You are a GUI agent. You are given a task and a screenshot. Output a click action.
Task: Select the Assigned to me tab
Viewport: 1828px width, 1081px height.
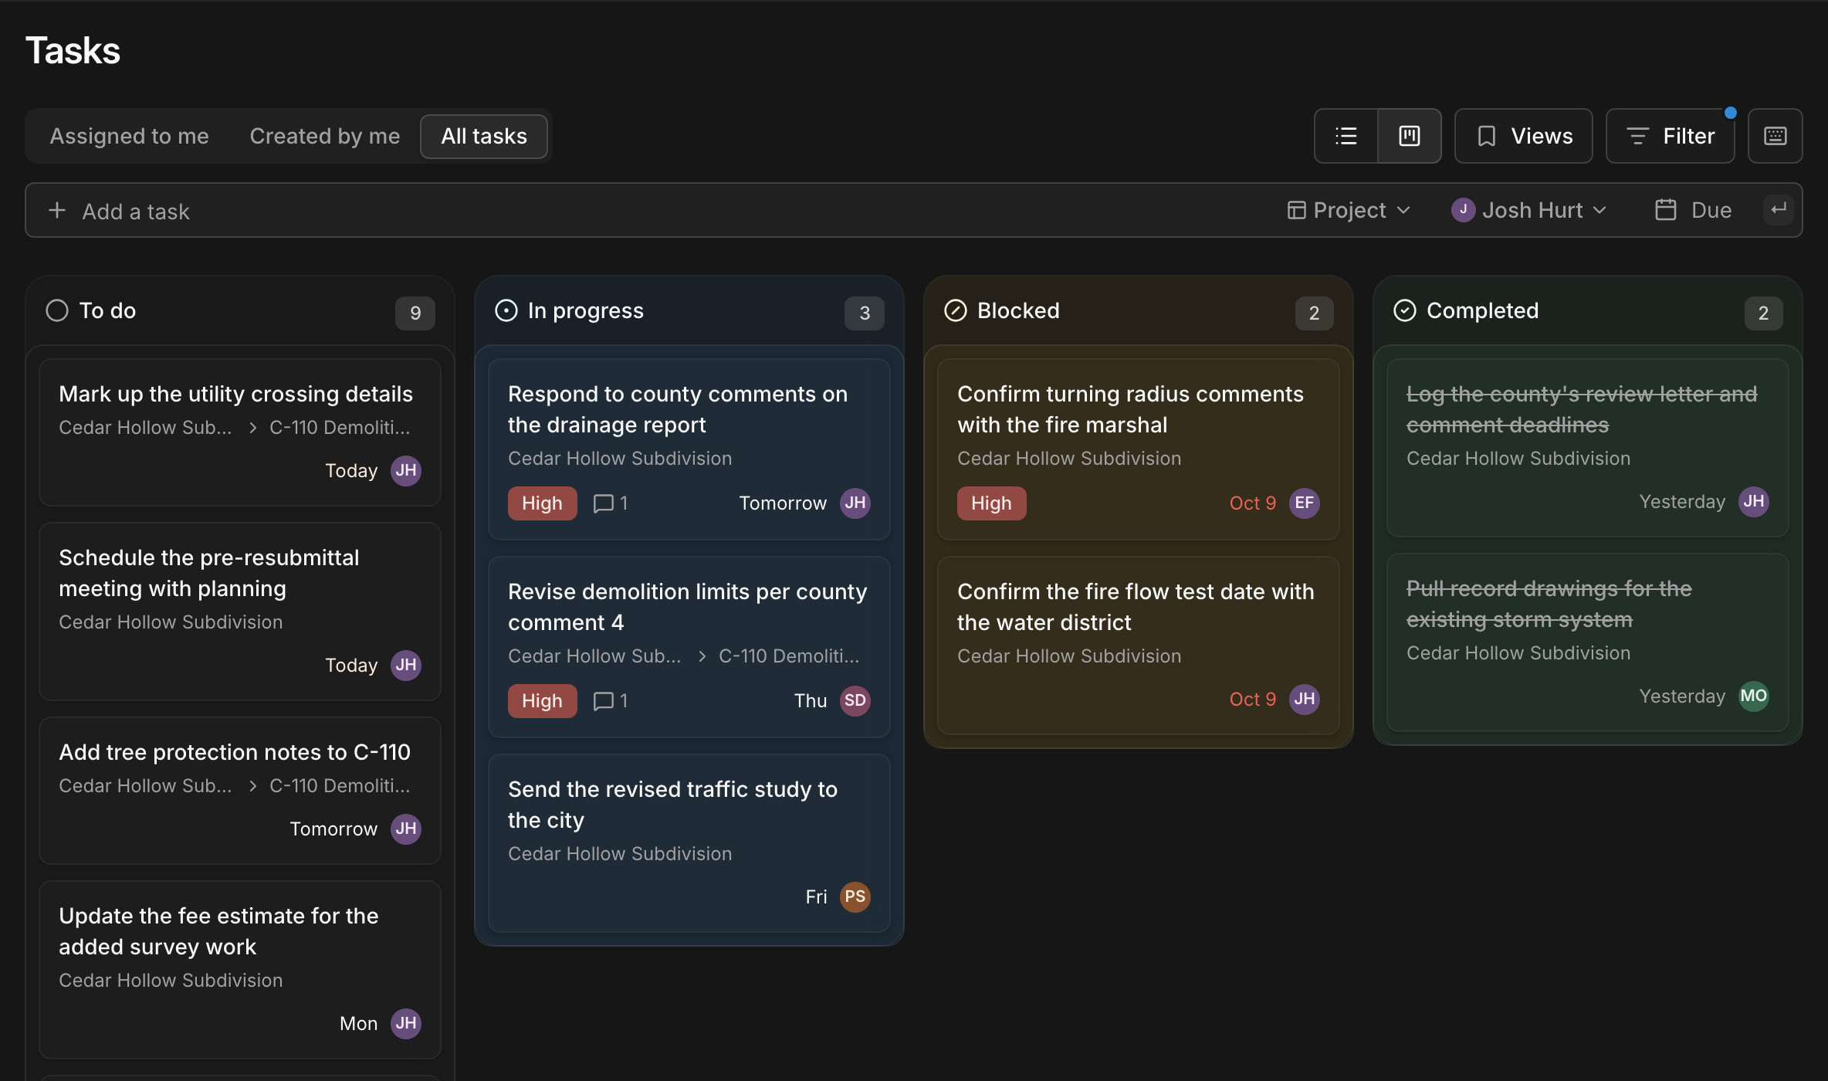130,136
